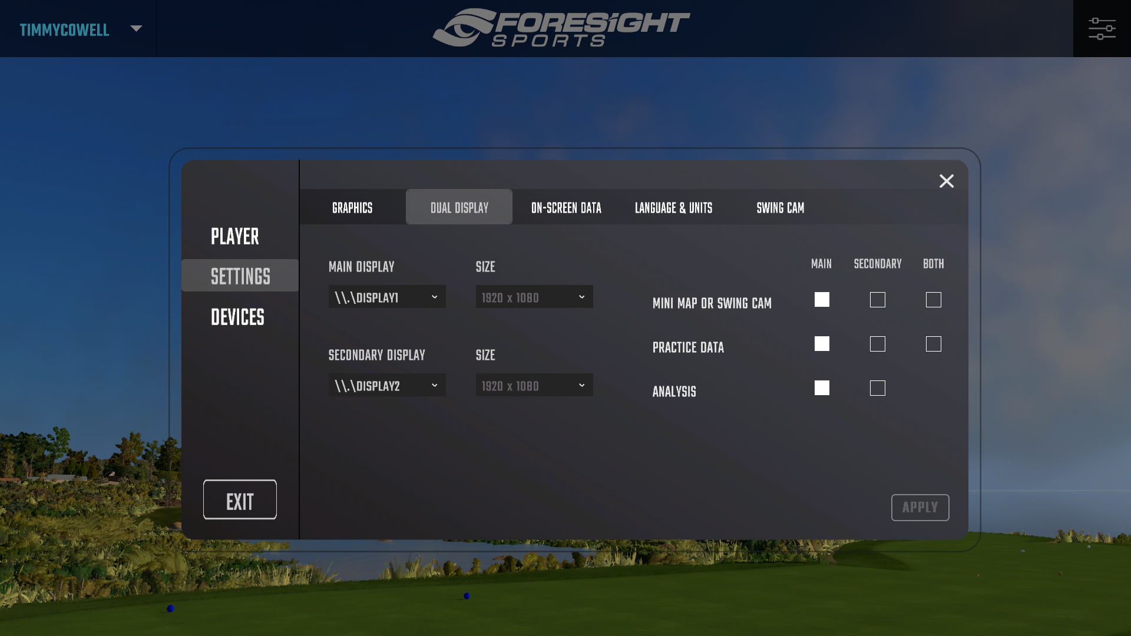
Task: Enable ANALYSIS on Main display
Action: (821, 387)
